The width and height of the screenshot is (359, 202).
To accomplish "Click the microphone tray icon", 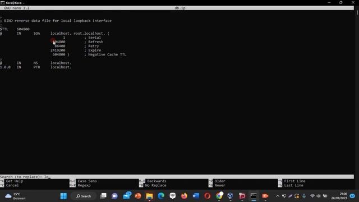I will pos(304,196).
